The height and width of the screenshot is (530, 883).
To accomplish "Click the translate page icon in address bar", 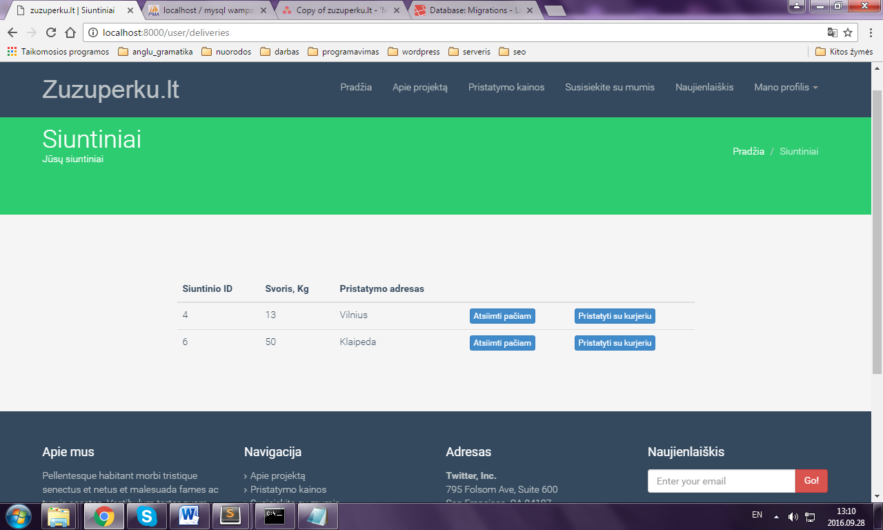I will [833, 32].
